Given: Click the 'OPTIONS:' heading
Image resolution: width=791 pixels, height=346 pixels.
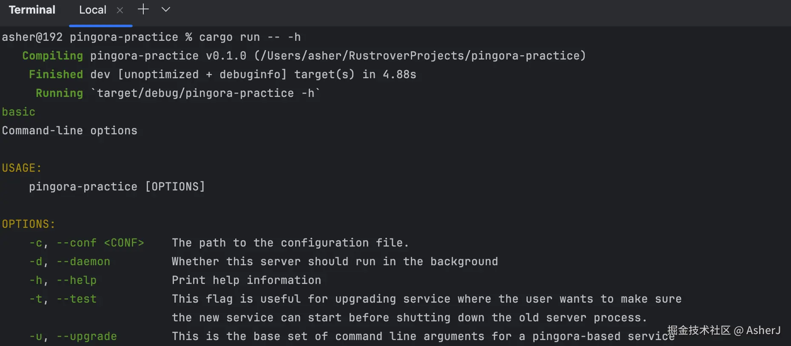Looking at the screenshot, I should click(28, 224).
